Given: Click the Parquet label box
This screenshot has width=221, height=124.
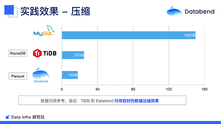Looking at the screenshot, I should (x=18, y=76).
